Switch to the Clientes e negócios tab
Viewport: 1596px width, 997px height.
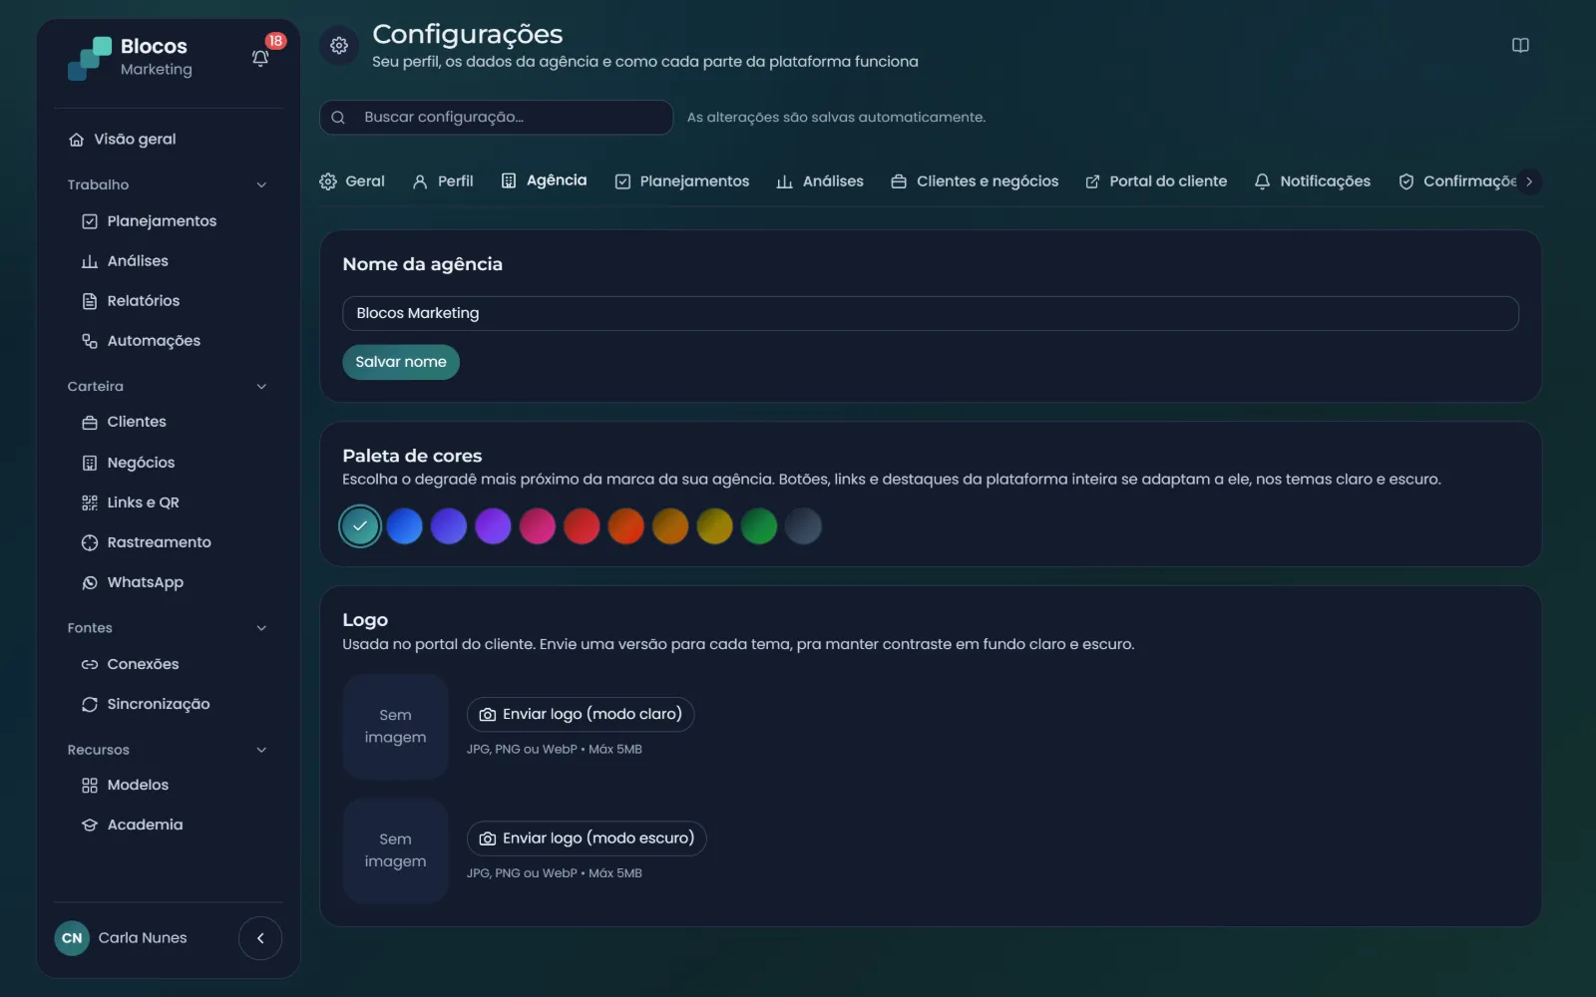(x=975, y=181)
